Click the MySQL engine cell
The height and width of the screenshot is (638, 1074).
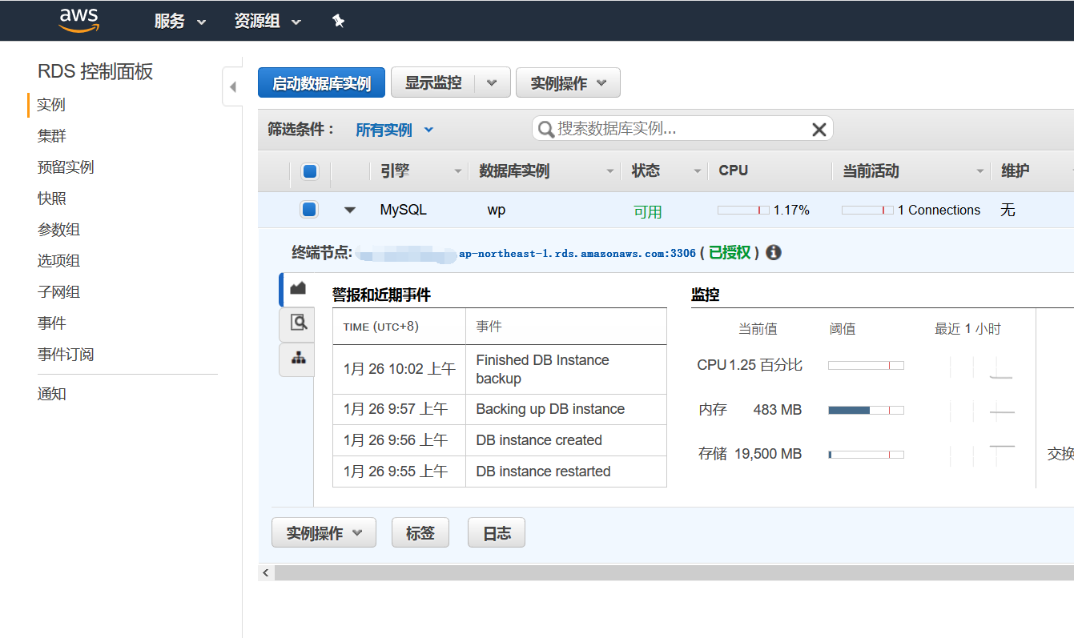click(x=404, y=210)
